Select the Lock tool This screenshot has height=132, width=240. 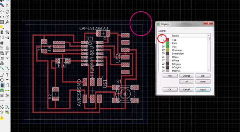tap(2, 42)
